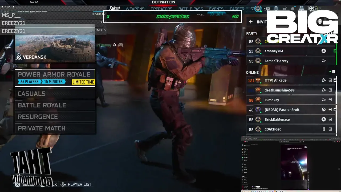This screenshot has height=192, width=341.
Task: Click the padlock icon in top bar
Action: 285,9
